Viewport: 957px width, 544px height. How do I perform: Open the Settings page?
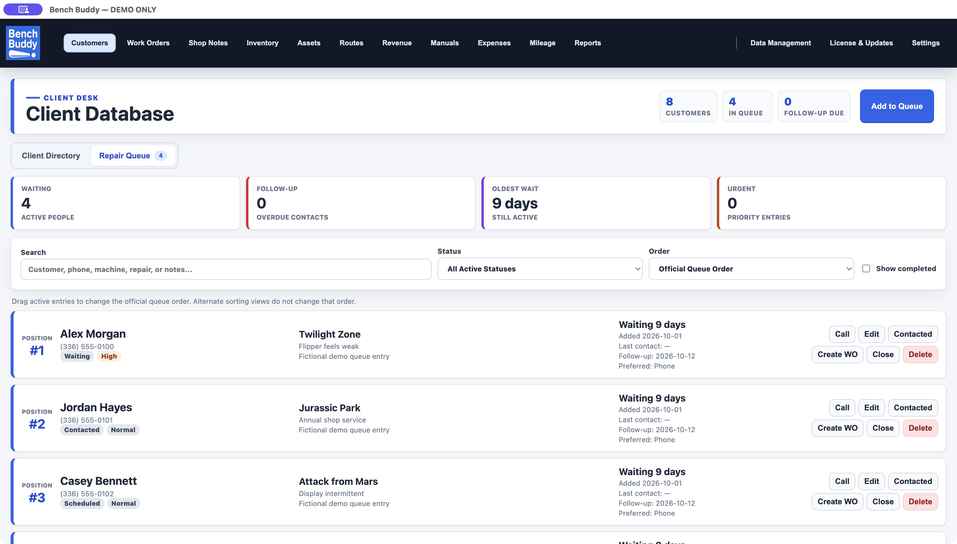(x=925, y=43)
